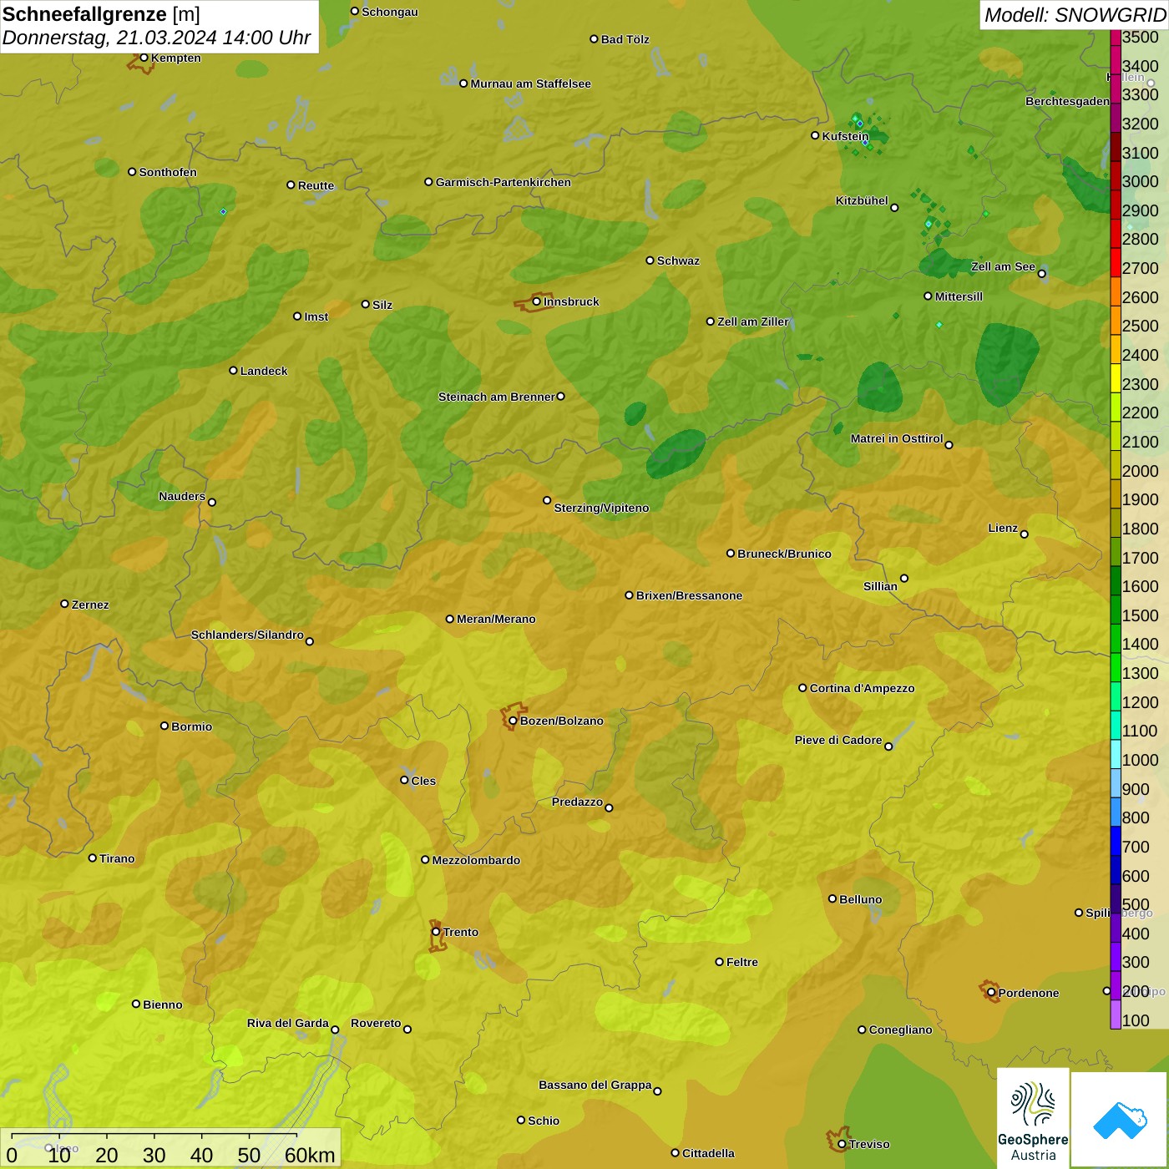
Task: Click the Bad Tölz location dot
Action: (x=594, y=38)
